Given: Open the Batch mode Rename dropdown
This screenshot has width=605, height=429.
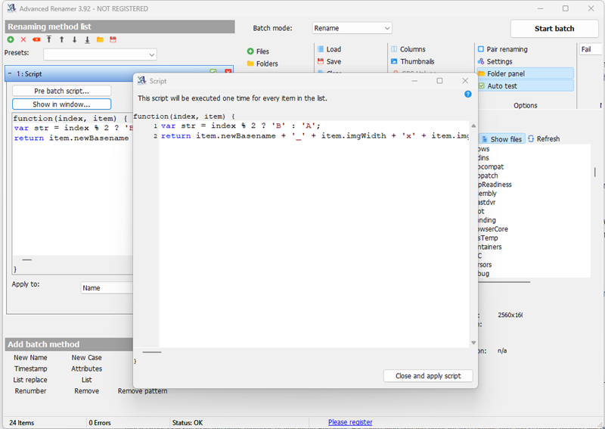Looking at the screenshot, I should [x=352, y=28].
